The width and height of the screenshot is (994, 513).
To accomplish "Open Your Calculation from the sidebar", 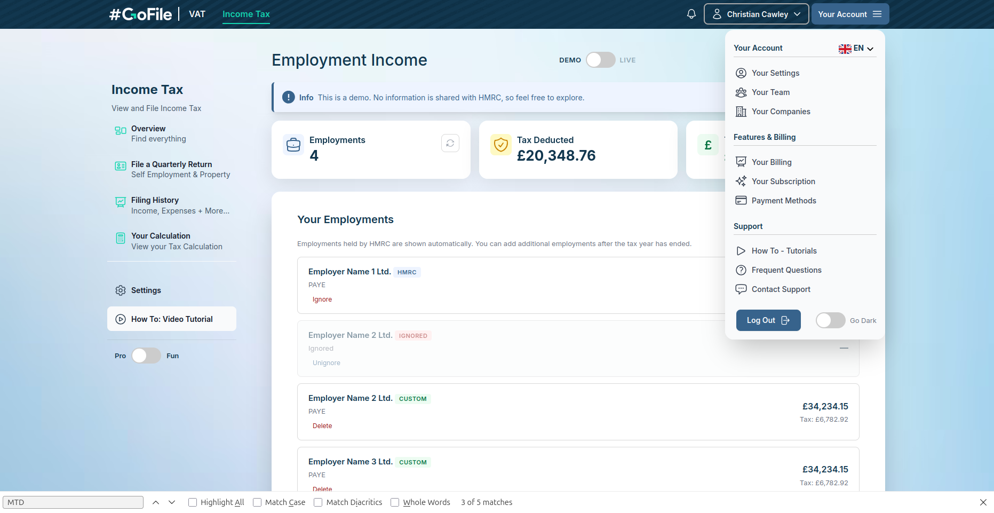I will 161,235.
